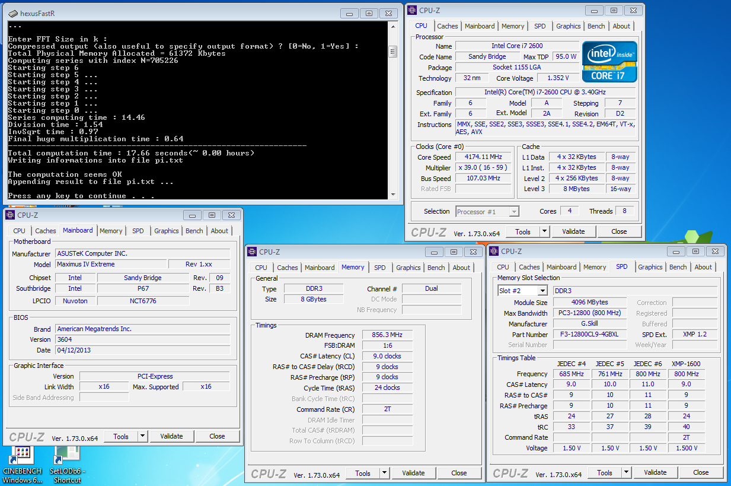Expand Processor #1 selection dropdown

[x=514, y=211]
